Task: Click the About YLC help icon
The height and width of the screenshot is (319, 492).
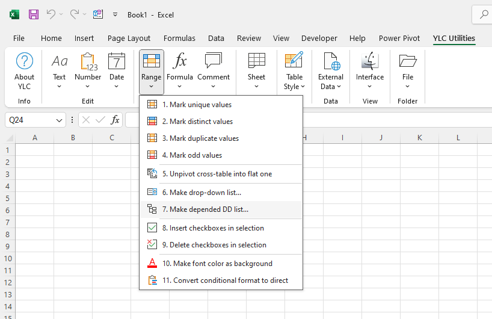Action: point(24,61)
